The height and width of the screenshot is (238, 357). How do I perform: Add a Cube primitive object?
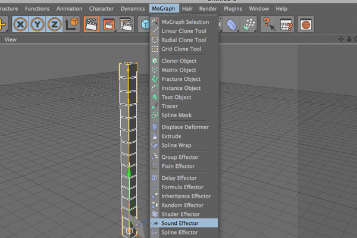click(145, 24)
